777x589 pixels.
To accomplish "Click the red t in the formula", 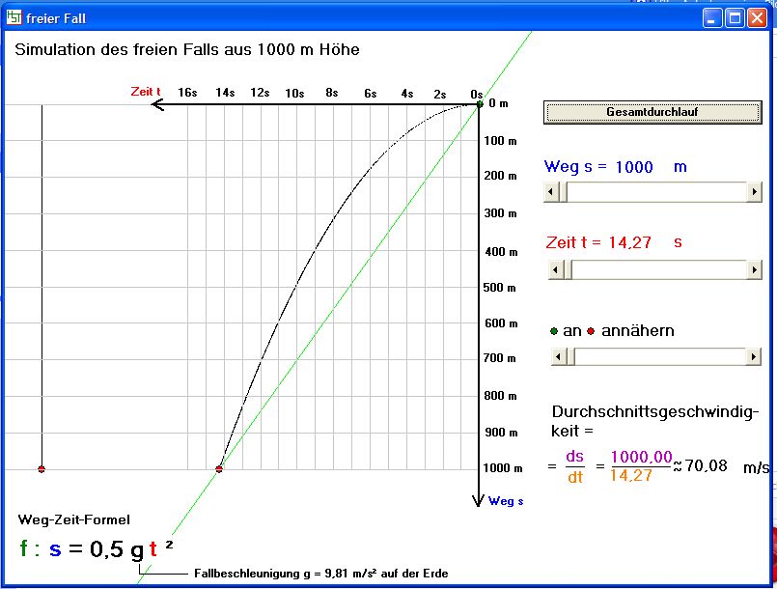I will click(x=153, y=548).
